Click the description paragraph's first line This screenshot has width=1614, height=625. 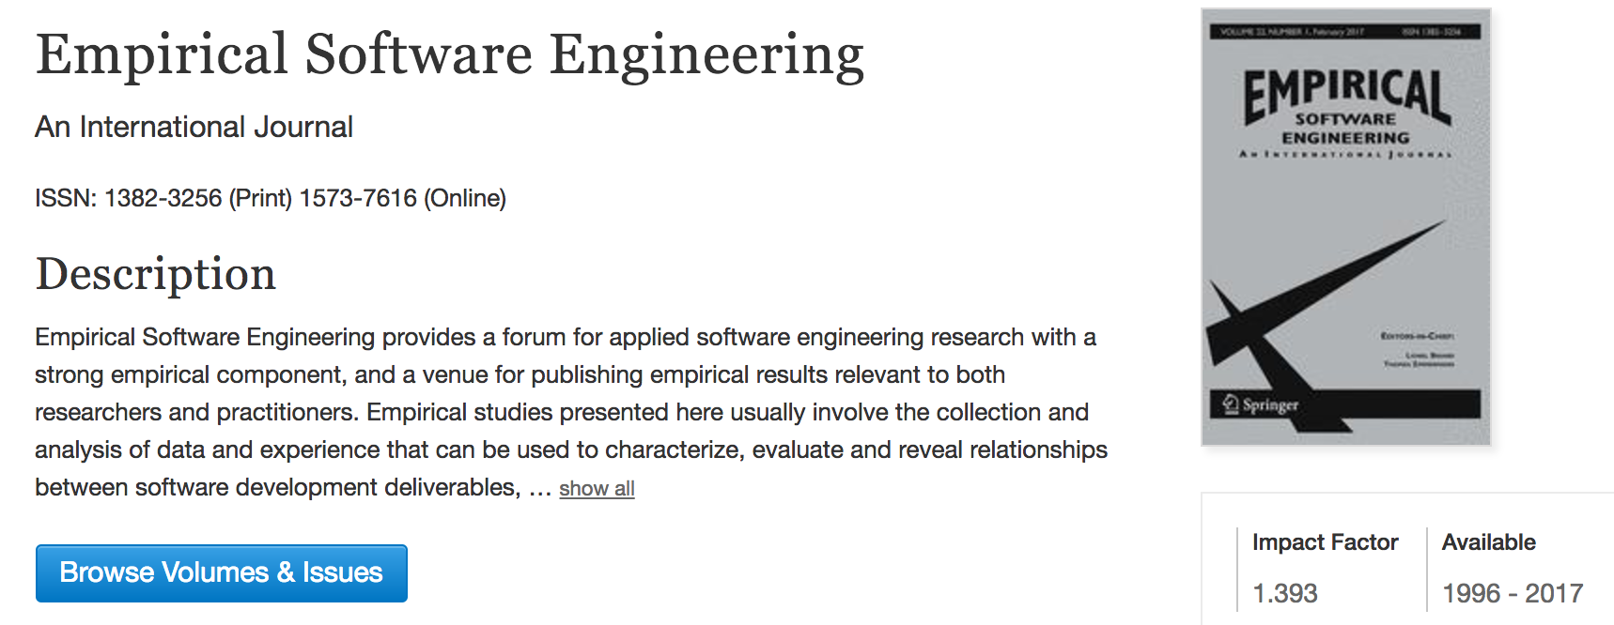pos(565,337)
